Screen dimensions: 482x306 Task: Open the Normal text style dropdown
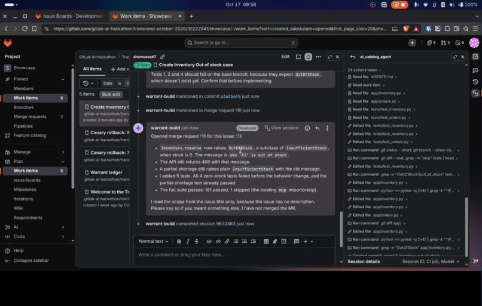click(154, 242)
